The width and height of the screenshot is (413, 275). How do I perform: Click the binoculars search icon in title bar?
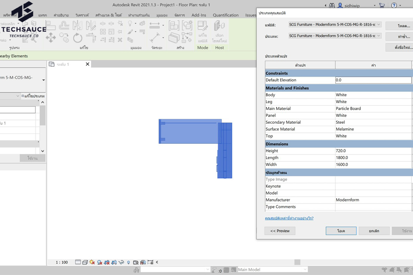[x=332, y=5]
